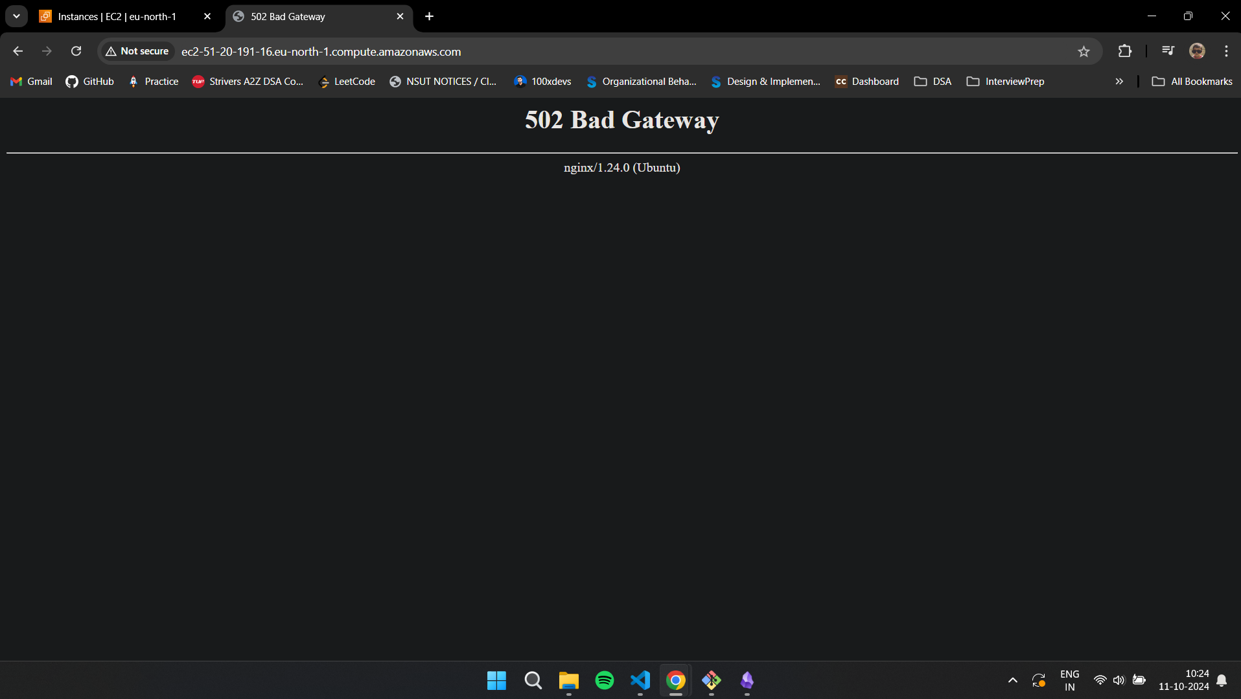
Task: Open the GitHub bookmark
Action: [90, 82]
